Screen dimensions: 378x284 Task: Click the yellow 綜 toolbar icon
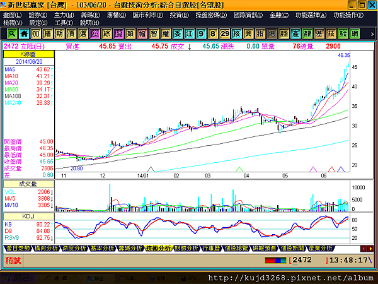(106, 33)
